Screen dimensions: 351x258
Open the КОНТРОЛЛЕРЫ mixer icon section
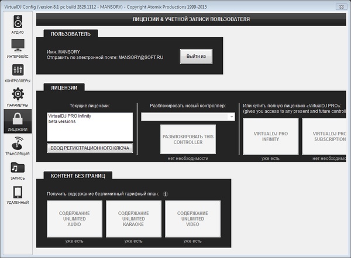pyautogui.click(x=18, y=73)
